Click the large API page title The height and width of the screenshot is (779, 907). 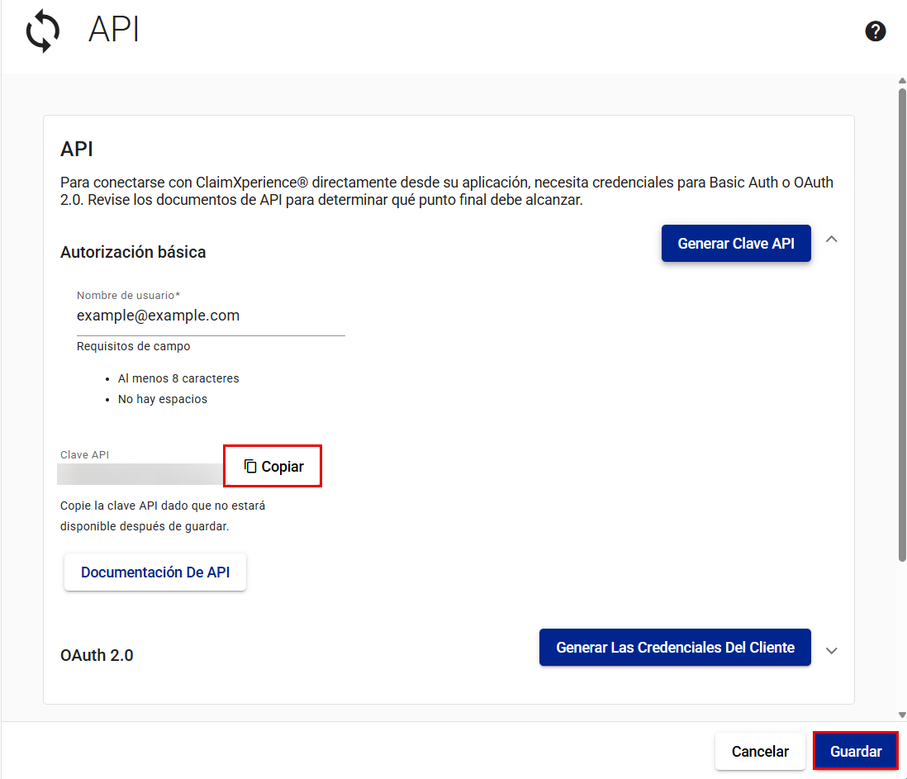[114, 31]
